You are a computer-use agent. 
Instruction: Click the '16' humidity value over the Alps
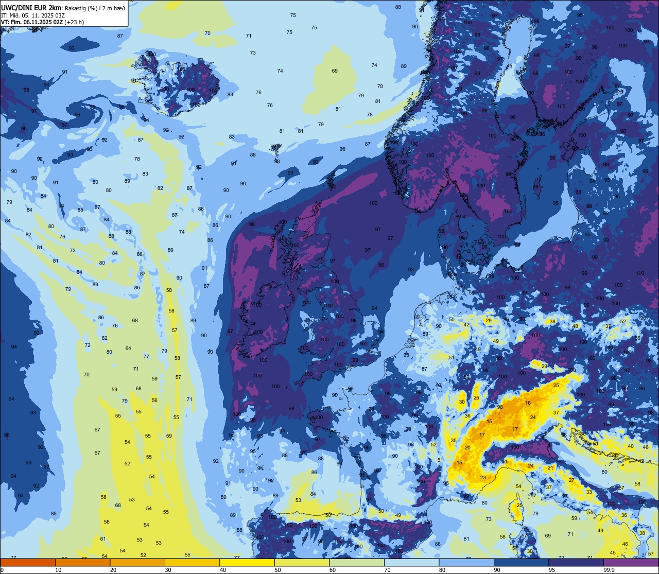528,403
